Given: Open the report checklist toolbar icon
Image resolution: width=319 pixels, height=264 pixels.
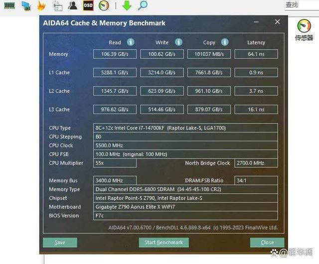Looking at the screenshot, I should (x=57, y=5).
